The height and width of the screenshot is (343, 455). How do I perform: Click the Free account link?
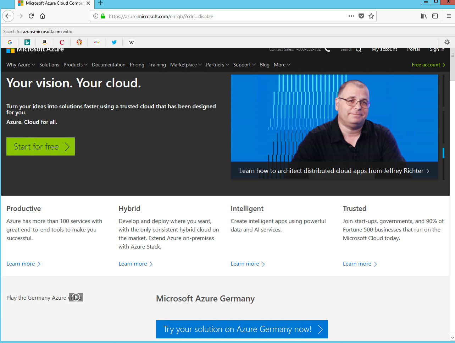click(428, 65)
